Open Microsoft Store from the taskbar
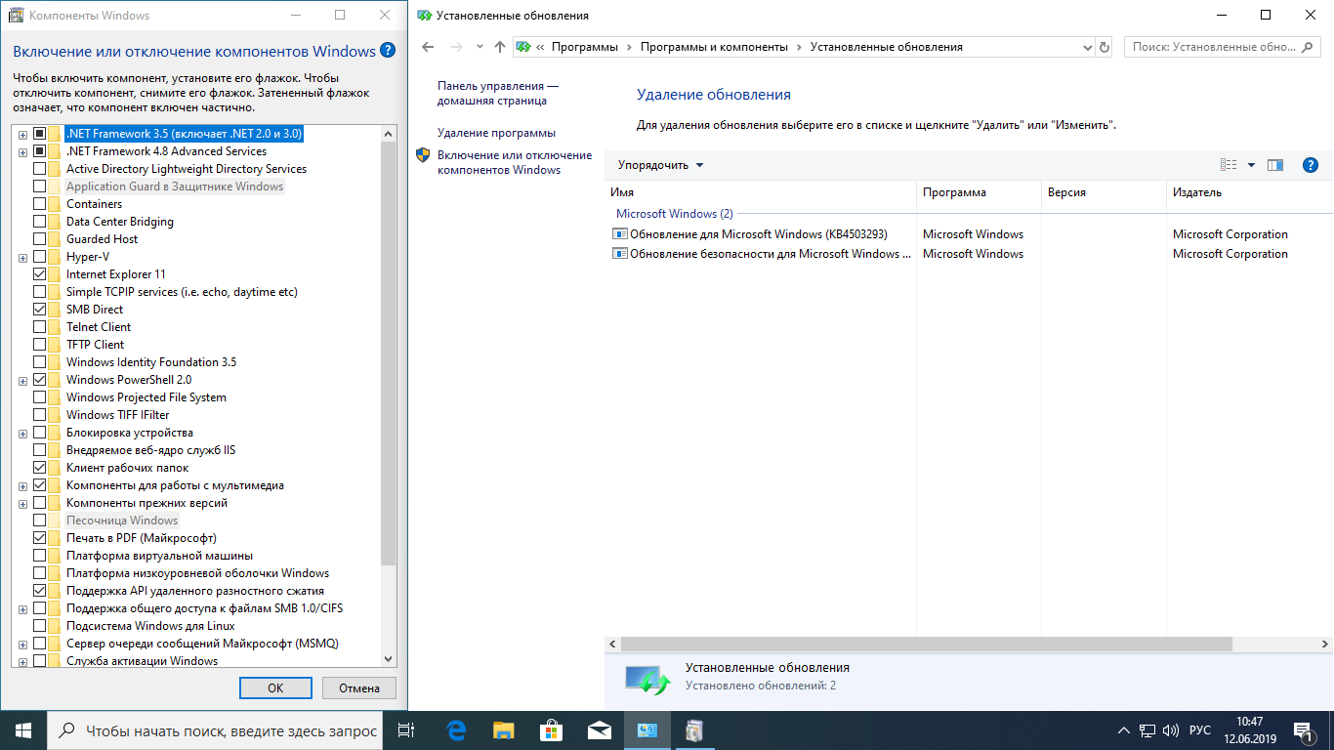This screenshot has width=1334, height=750. click(551, 730)
